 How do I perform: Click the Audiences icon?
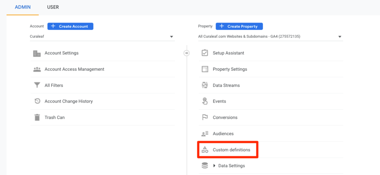point(205,134)
